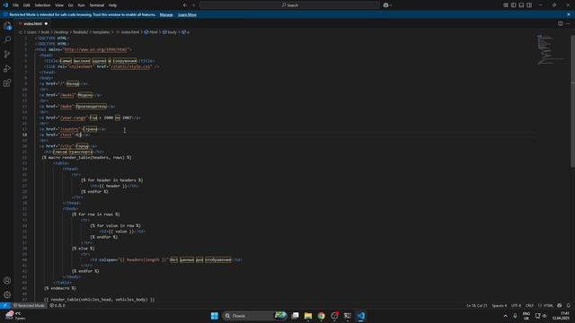Go back with the navigation arrow
This screenshot has width=575, height=323.
[185, 5]
